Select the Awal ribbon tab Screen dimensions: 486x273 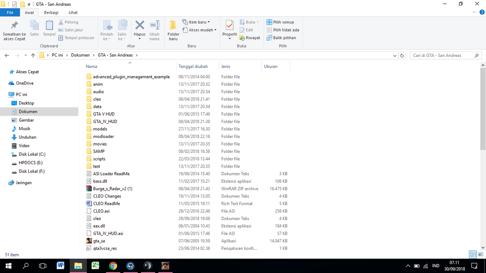[x=29, y=13]
